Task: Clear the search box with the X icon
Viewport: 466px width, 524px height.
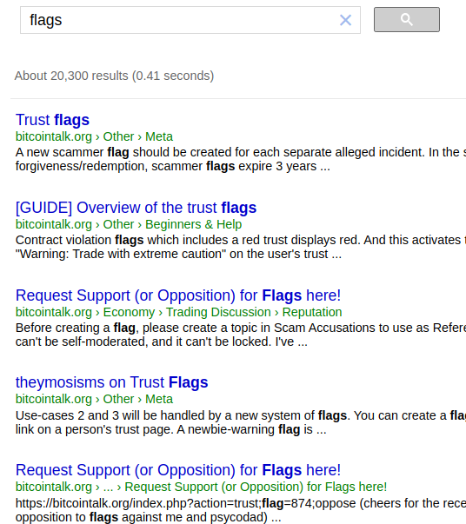Action: click(345, 20)
